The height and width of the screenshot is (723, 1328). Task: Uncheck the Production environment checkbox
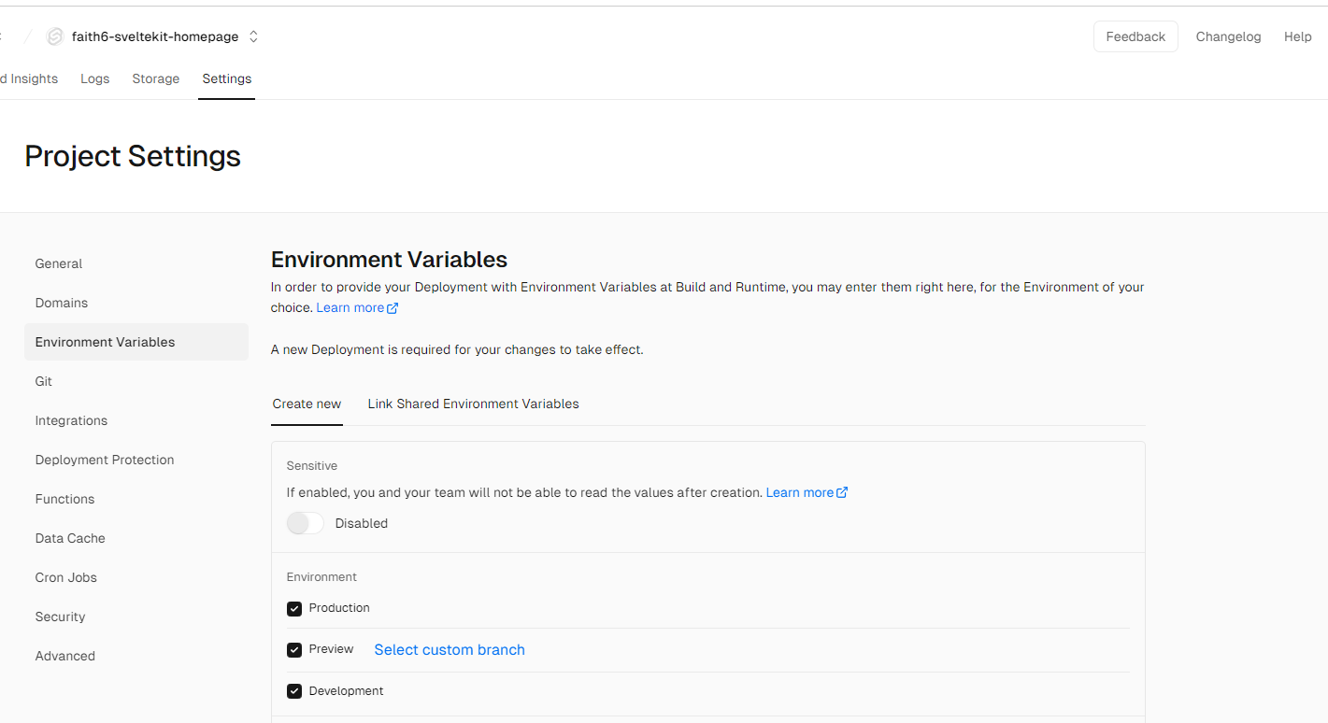coord(294,608)
